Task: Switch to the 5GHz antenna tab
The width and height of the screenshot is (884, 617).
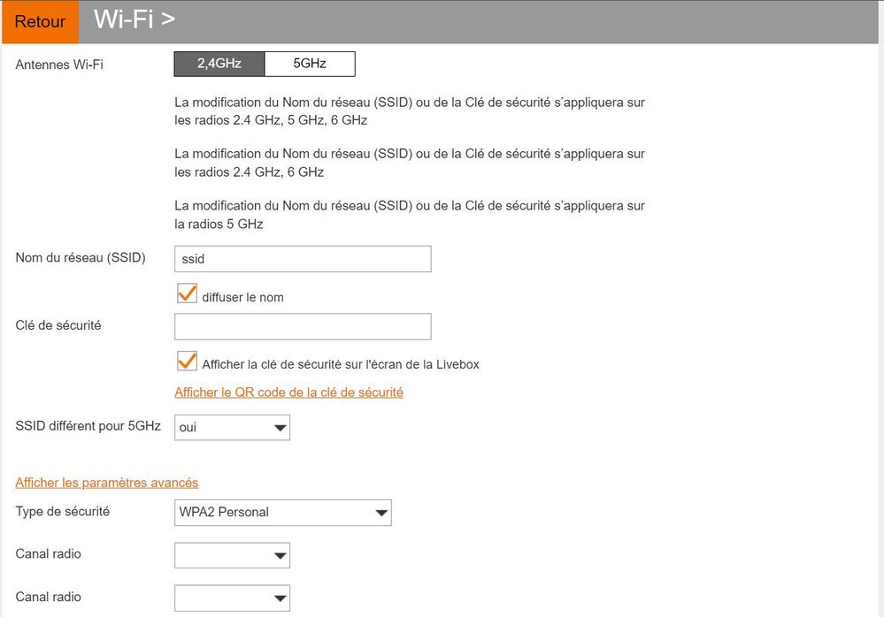Action: coord(310,64)
